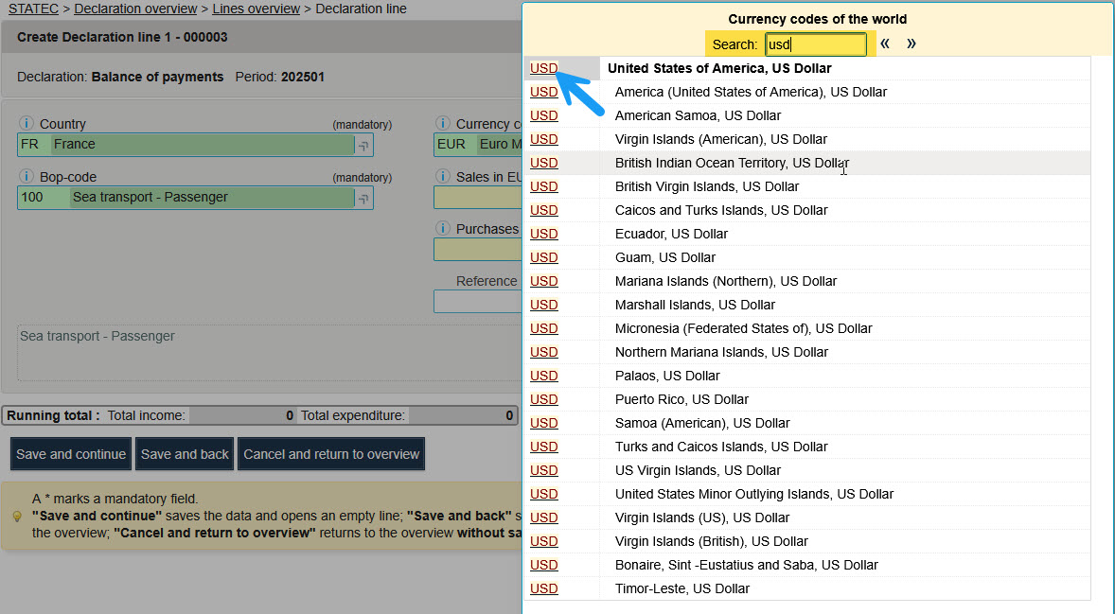Navigate to Declaration overview breadcrumb

point(135,9)
